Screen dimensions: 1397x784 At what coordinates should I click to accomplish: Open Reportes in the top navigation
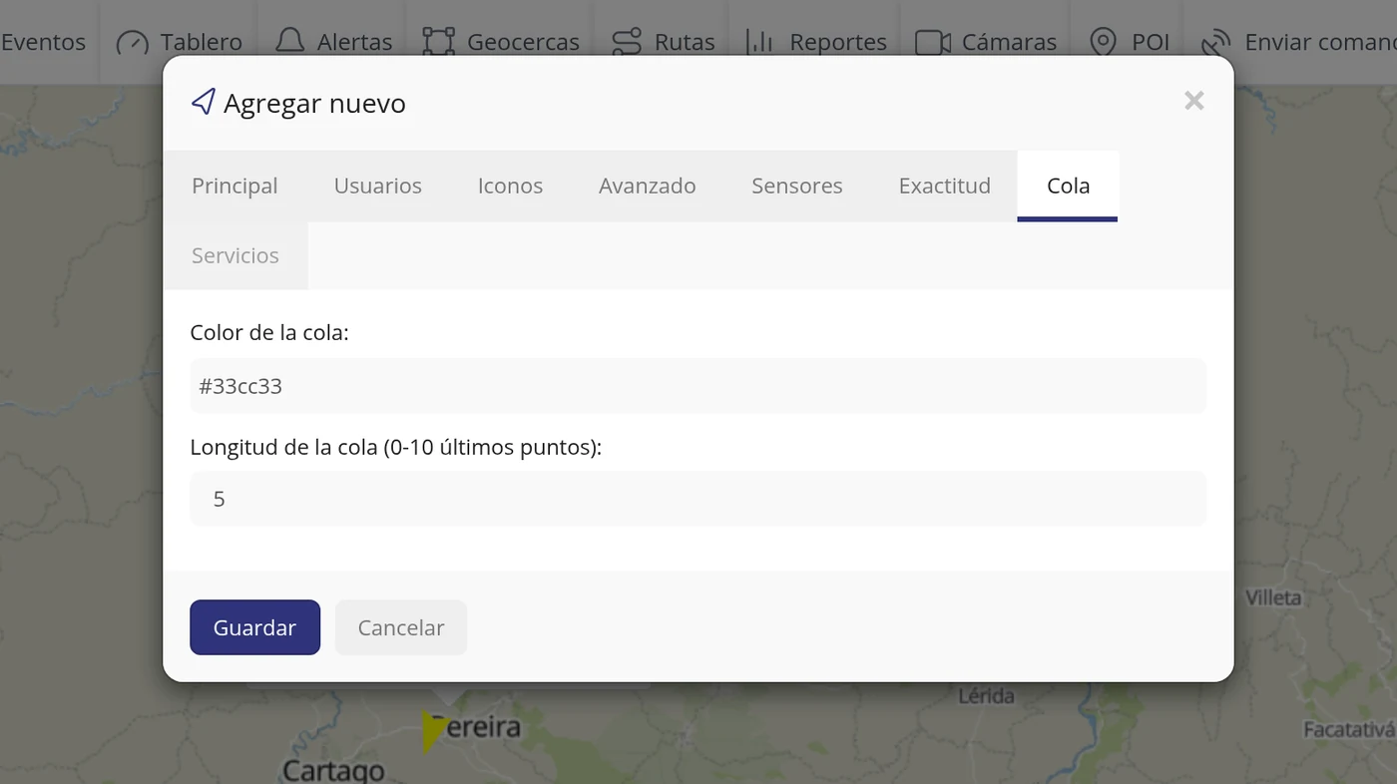tap(815, 42)
